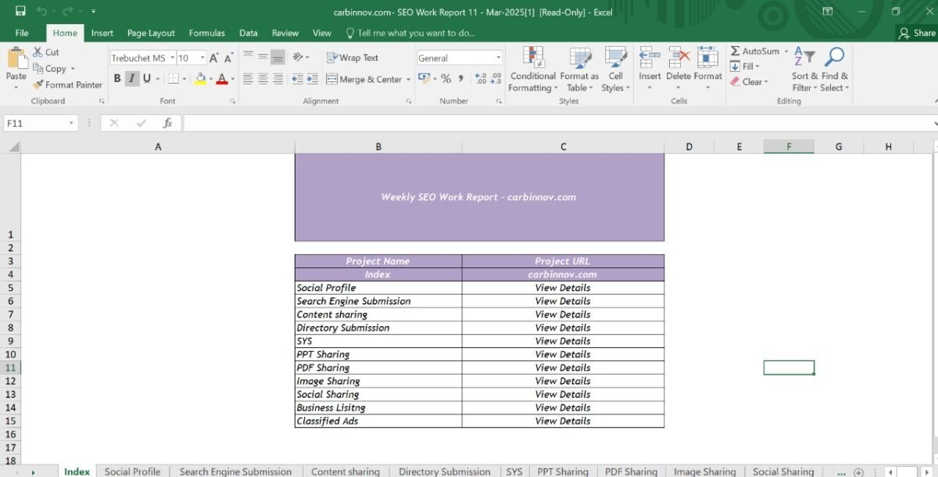Click the Cut scissors icon
938x477 pixels.
(38, 52)
